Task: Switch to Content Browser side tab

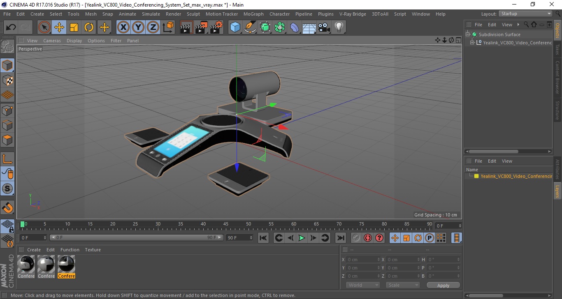Action: (x=557, y=77)
